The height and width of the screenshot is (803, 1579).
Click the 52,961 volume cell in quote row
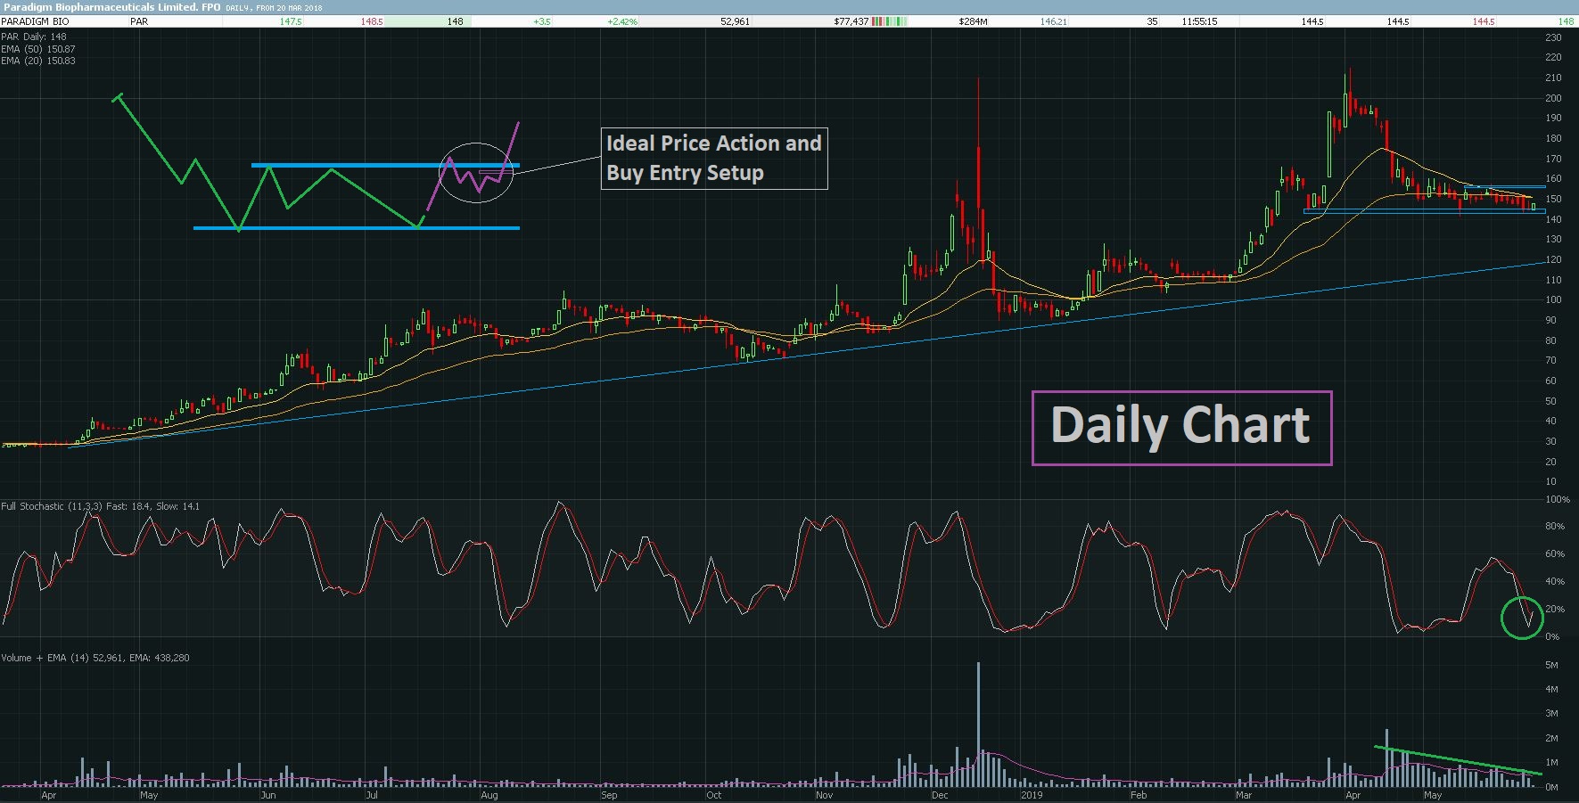(735, 21)
